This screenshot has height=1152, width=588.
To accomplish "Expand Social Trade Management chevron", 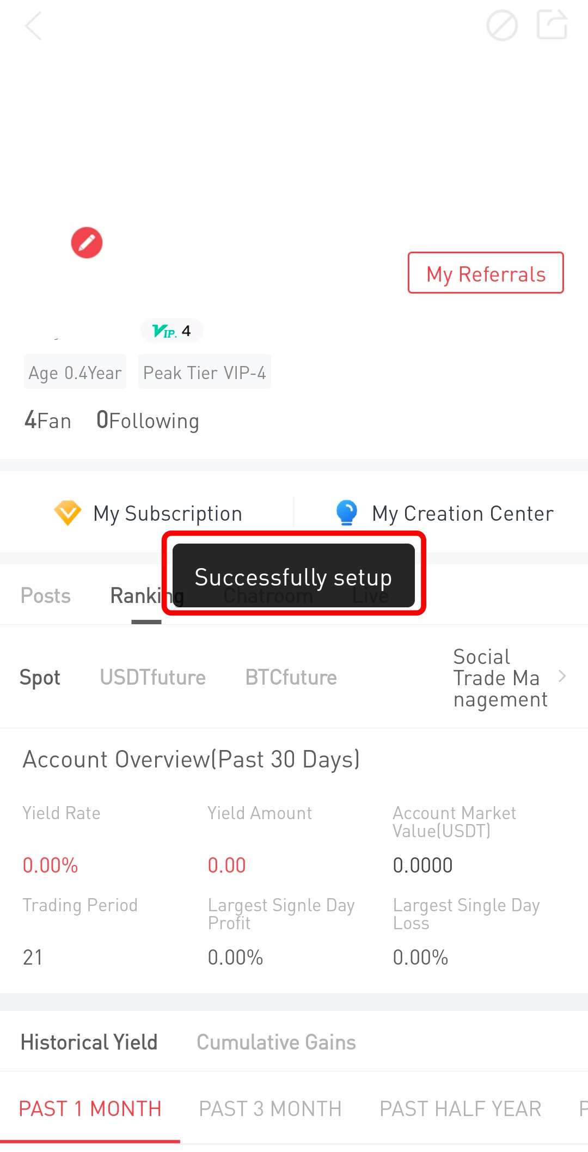I will (x=562, y=676).
